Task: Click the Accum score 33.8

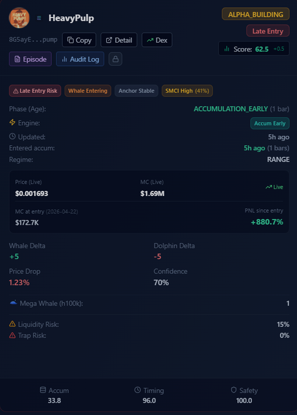Action: point(54,400)
